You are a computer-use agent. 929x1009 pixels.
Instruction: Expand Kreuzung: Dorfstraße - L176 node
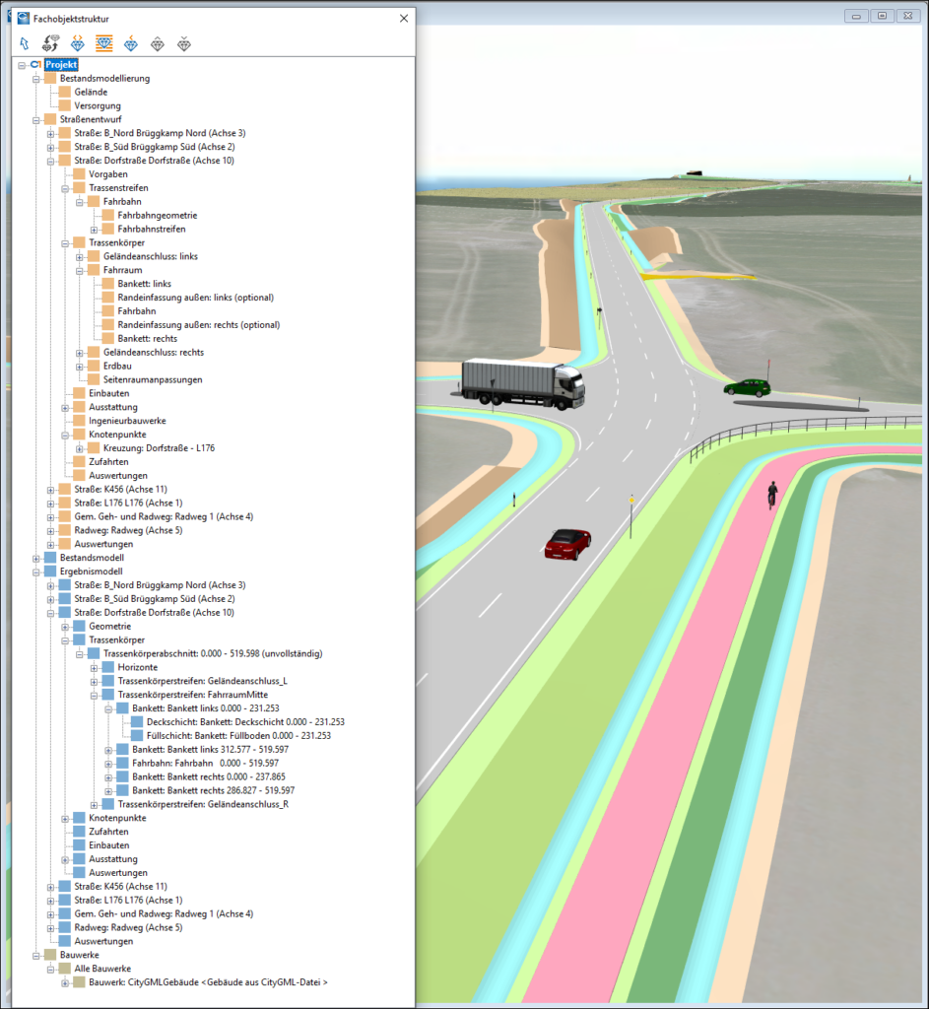pyautogui.click(x=80, y=448)
